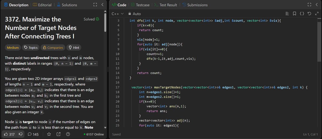Click 'if(k==0){' code line
The image size is (322, 139).
(x=147, y=102)
